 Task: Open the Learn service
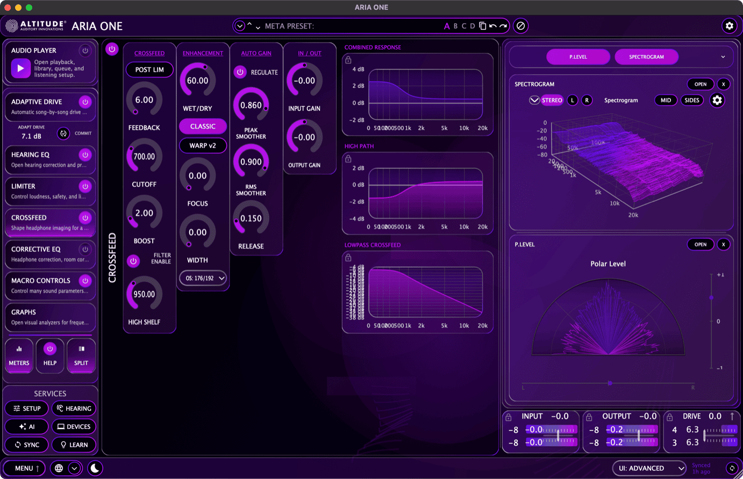[x=74, y=445]
